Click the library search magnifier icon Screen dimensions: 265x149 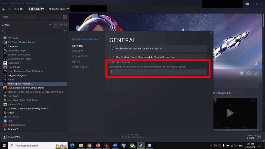[3, 31]
